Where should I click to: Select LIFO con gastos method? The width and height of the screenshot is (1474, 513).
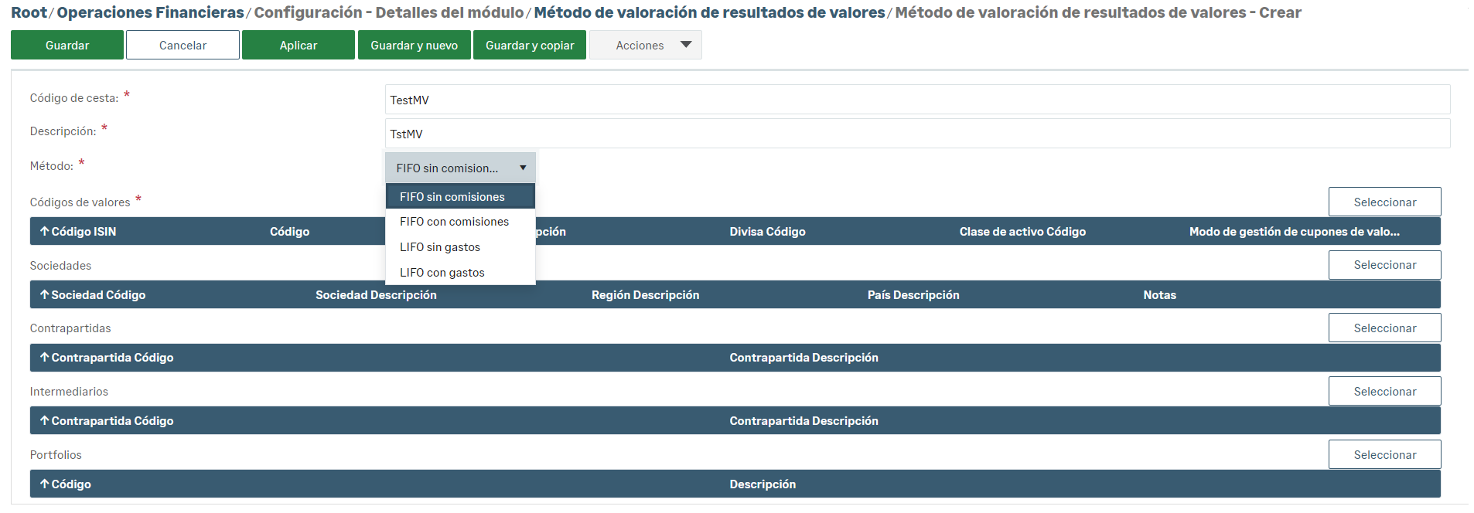pos(442,273)
